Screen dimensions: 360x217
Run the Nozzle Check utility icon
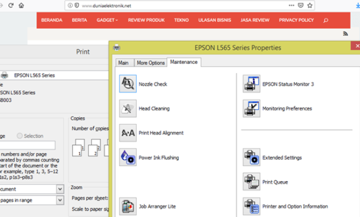coord(127,84)
